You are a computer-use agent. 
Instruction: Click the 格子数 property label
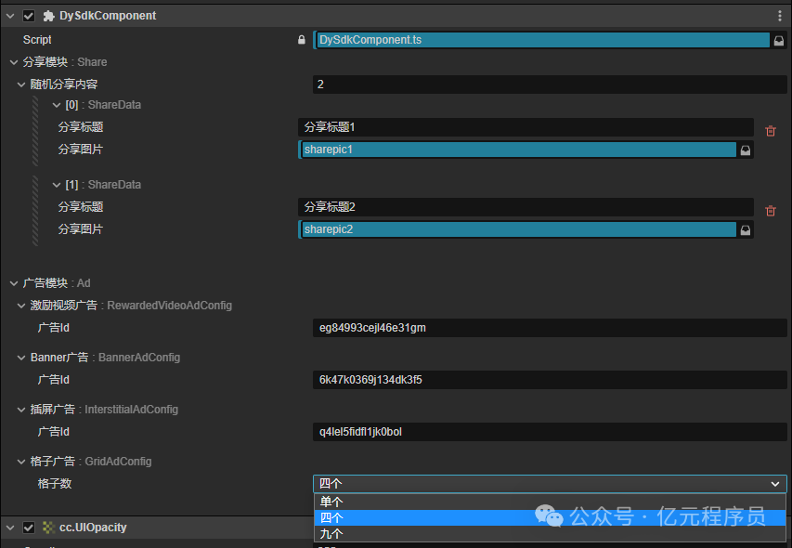[55, 484]
